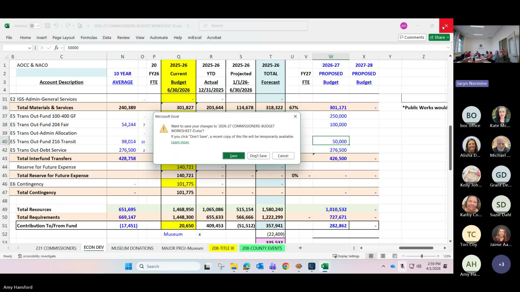This screenshot has height=292, width=520.
Task: Switch to Page Layout view icon
Action: (383, 256)
